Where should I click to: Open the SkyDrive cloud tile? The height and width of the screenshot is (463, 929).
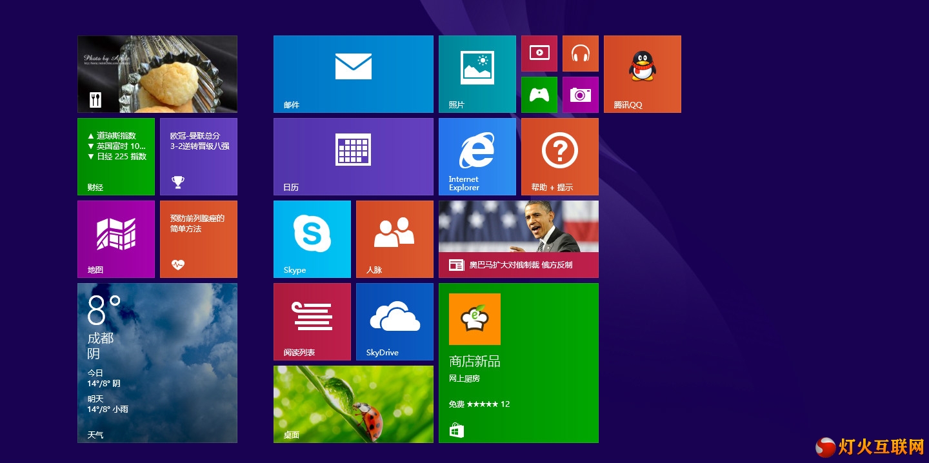[x=395, y=322]
